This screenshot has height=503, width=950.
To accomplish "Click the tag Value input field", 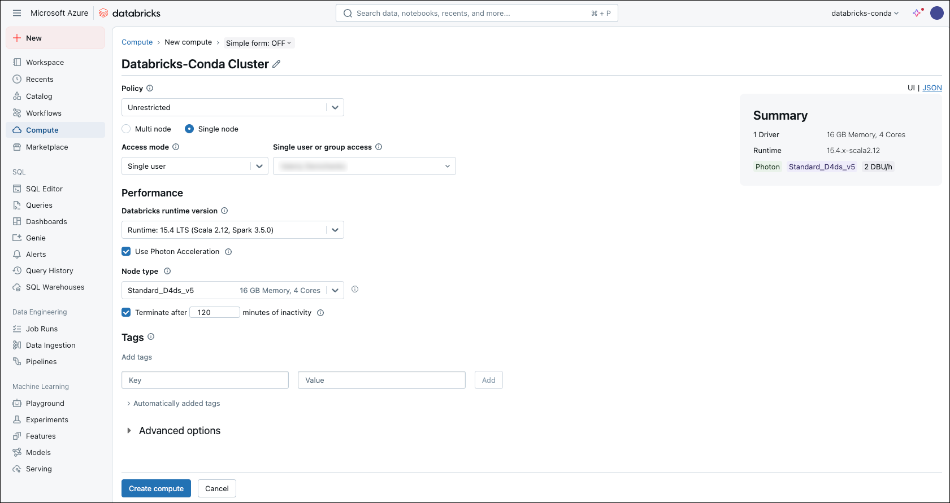I will point(381,380).
